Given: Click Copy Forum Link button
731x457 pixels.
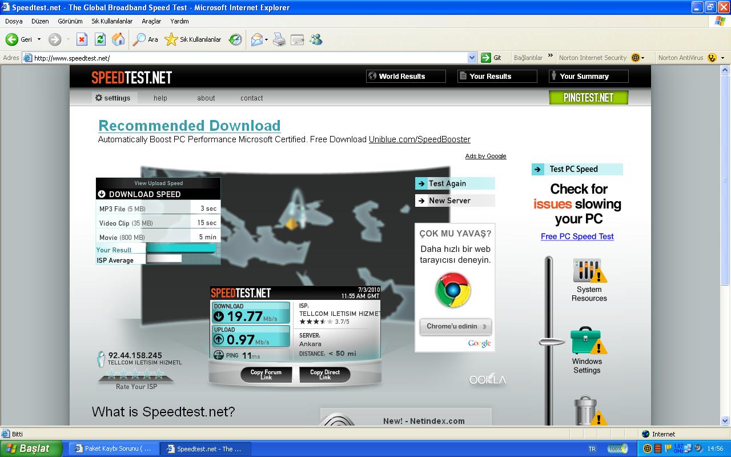Looking at the screenshot, I should 266,375.
